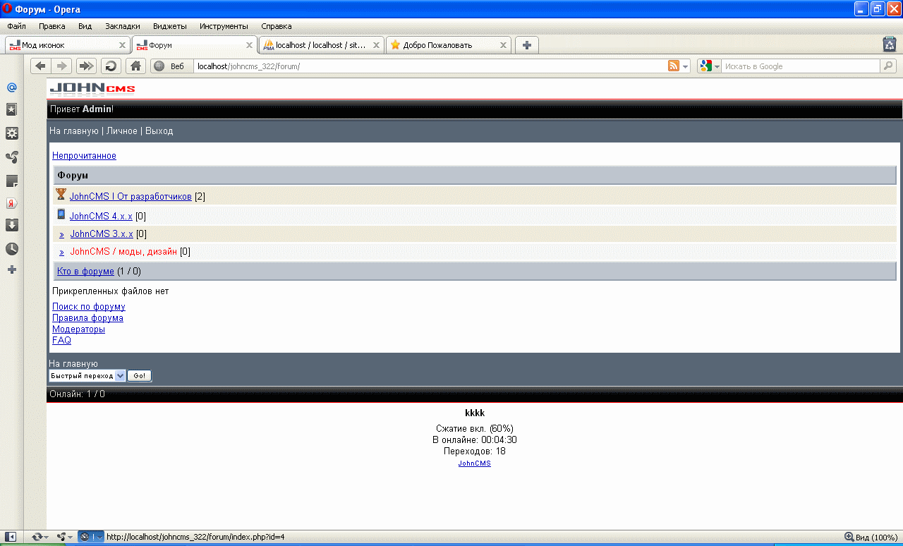Close the Добро Пожаловать tab
The height and width of the screenshot is (546, 903).
click(x=503, y=45)
